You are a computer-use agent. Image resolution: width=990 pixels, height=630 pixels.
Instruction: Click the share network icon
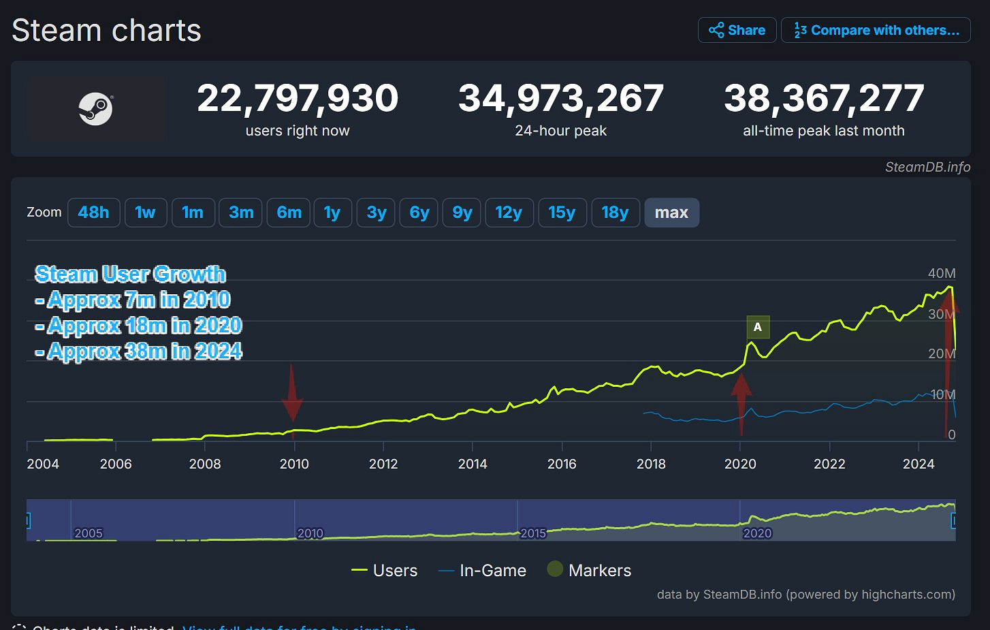pyautogui.click(x=717, y=30)
